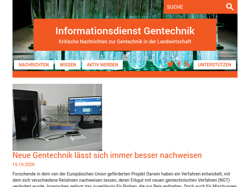Open the NACHRICHTEN menu item
The image size is (250, 187).
(x=34, y=65)
